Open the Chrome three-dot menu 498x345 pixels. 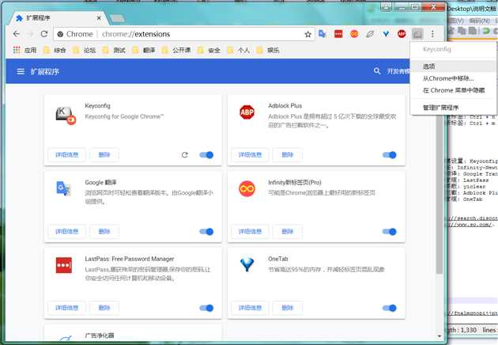click(432, 34)
